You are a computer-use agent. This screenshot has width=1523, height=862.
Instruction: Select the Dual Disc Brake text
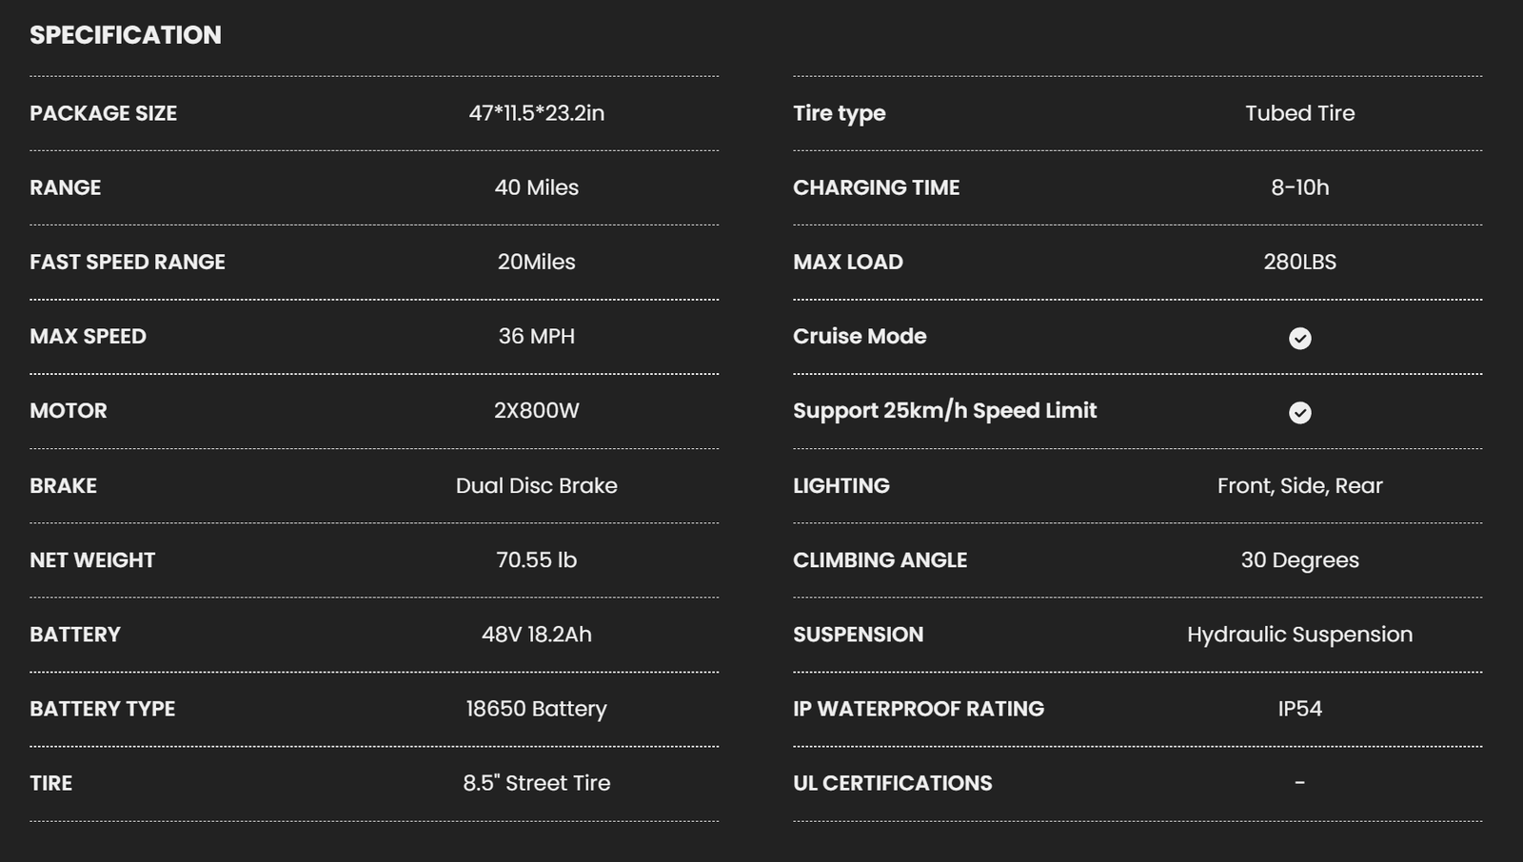click(x=536, y=485)
